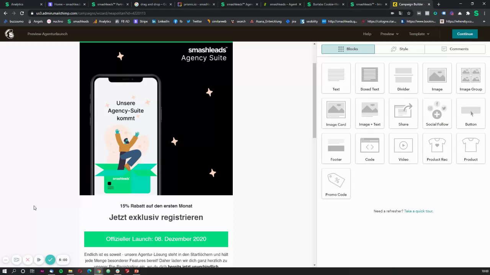Click the recorder pause/play button
490x275 pixels.
tap(39, 260)
